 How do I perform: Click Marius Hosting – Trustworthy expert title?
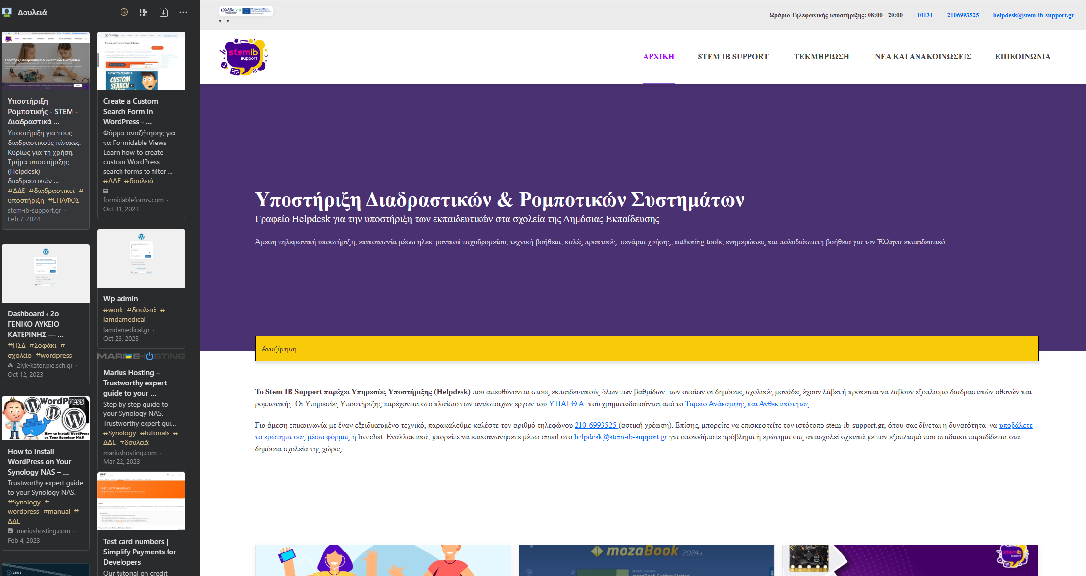click(x=135, y=383)
